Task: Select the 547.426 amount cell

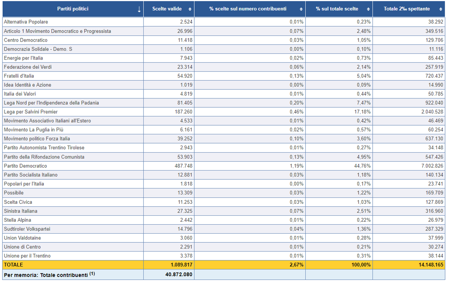Action: tap(434, 157)
